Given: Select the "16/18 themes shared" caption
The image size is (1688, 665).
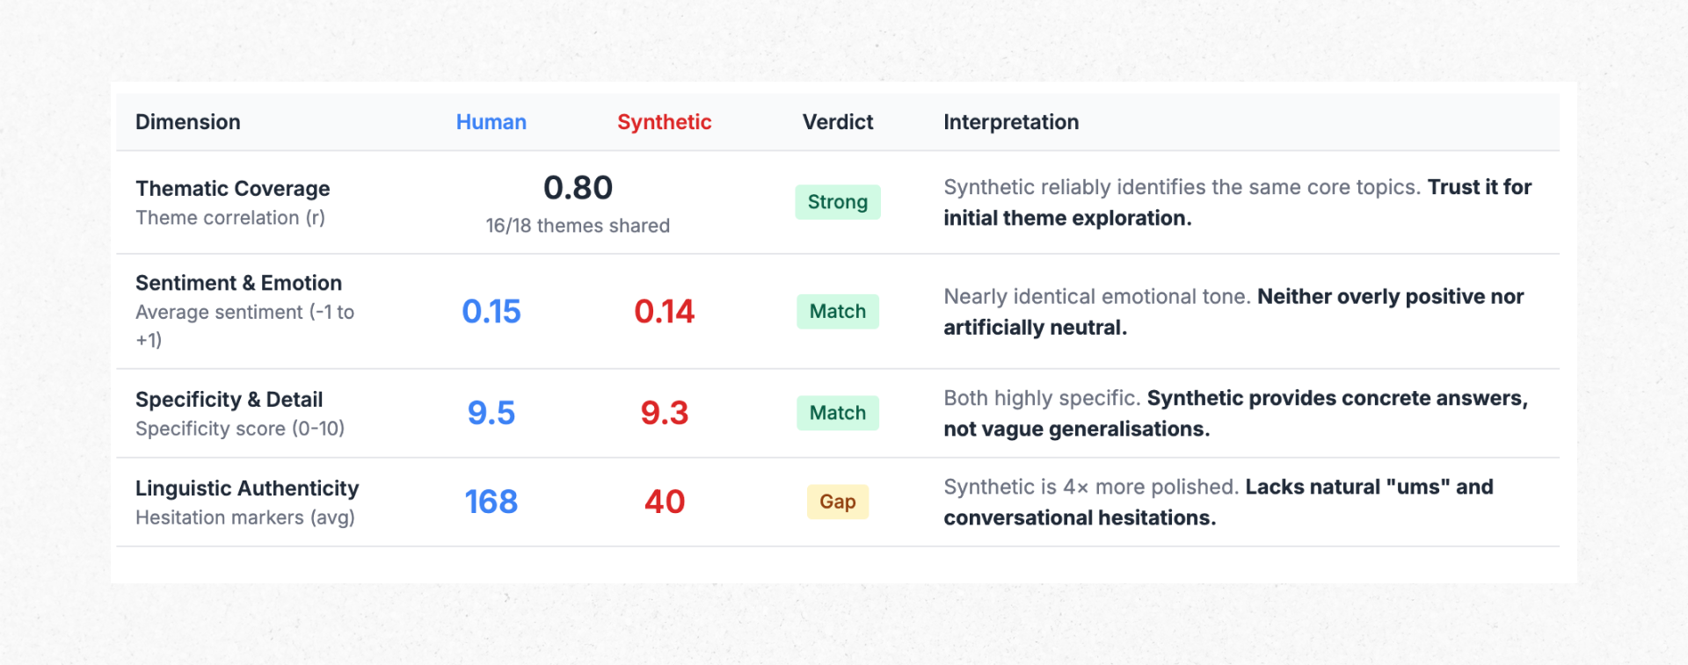Looking at the screenshot, I should click(578, 226).
